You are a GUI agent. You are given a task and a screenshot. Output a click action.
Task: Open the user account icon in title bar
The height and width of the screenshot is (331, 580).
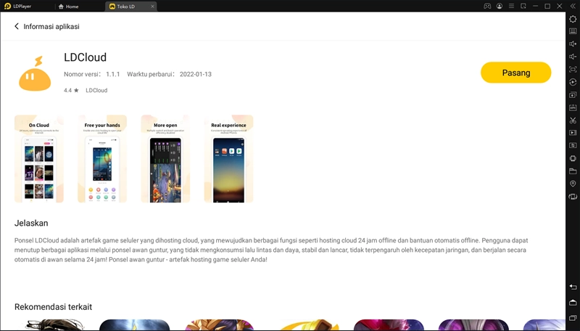point(500,7)
